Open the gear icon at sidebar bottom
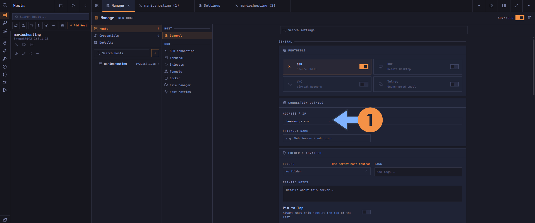This screenshot has height=223, width=535. [x=5, y=220]
